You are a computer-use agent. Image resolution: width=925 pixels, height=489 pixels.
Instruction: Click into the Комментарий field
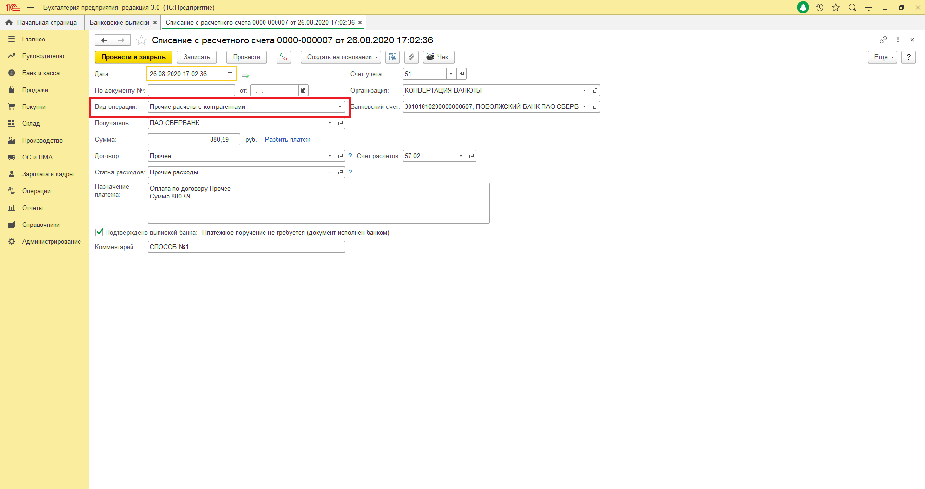(246, 247)
